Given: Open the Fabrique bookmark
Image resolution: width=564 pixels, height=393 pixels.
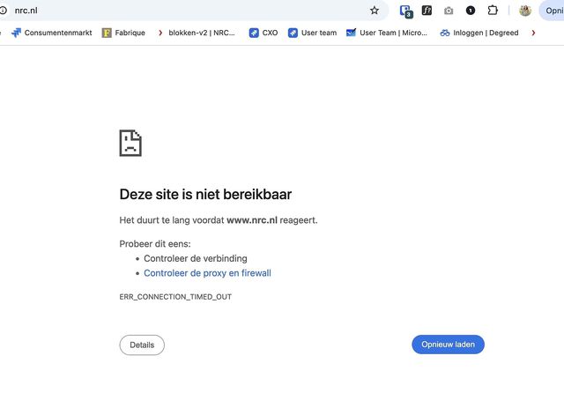Looking at the screenshot, I should click(123, 33).
